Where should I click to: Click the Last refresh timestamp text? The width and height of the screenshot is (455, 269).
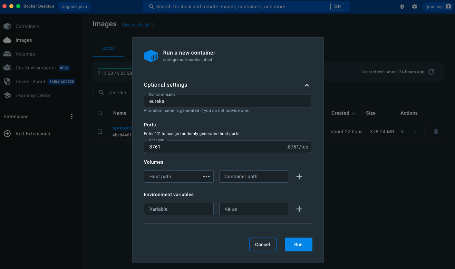click(393, 72)
